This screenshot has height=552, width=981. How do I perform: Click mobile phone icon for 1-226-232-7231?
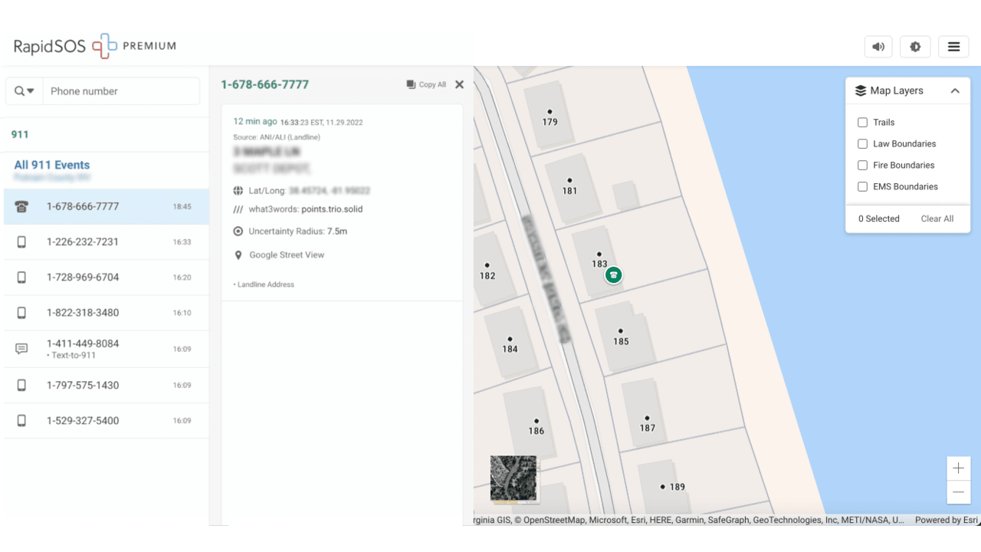(21, 242)
